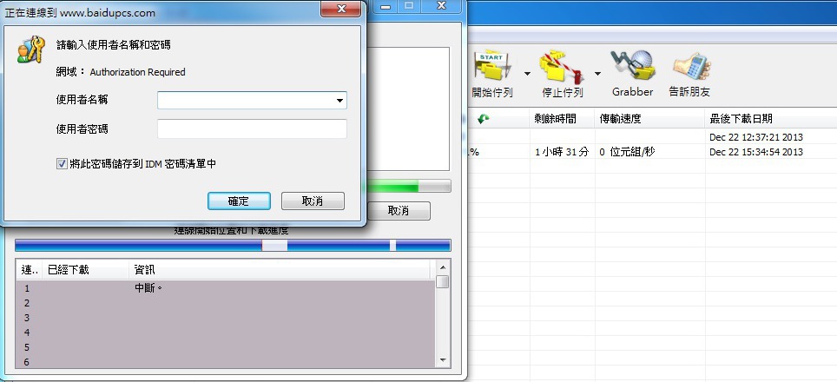Close the download progress window

coord(441,6)
